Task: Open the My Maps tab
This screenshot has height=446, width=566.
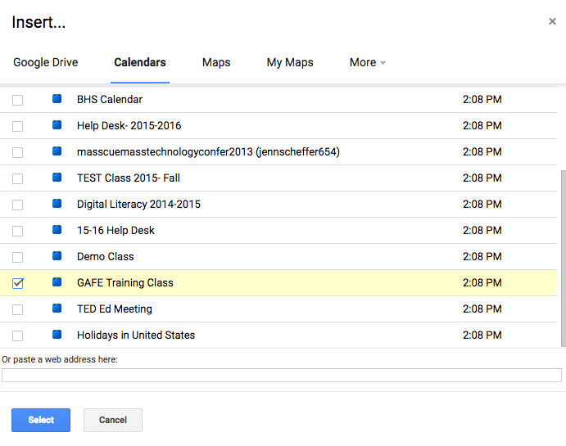Action: 290,62
